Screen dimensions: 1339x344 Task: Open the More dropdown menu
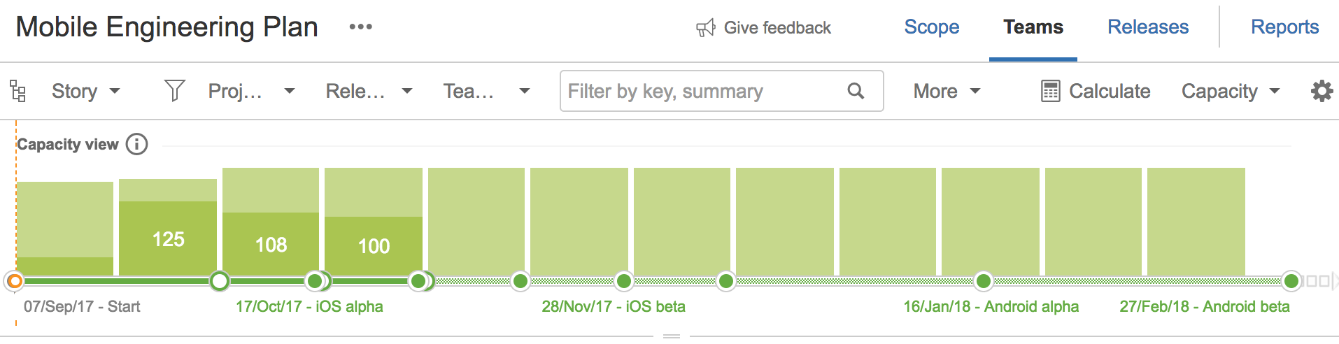point(947,91)
